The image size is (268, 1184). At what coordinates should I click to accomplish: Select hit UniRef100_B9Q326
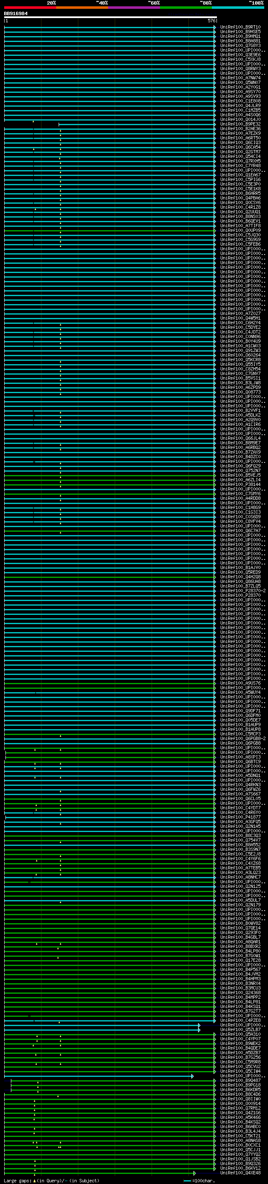click(x=240, y=1163)
